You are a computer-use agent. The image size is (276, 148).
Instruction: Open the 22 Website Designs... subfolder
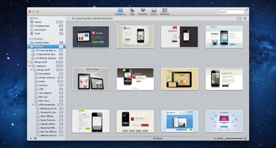46,58
